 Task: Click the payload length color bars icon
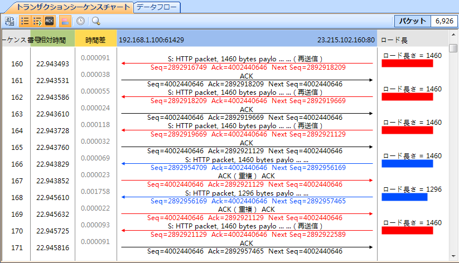[65, 21]
